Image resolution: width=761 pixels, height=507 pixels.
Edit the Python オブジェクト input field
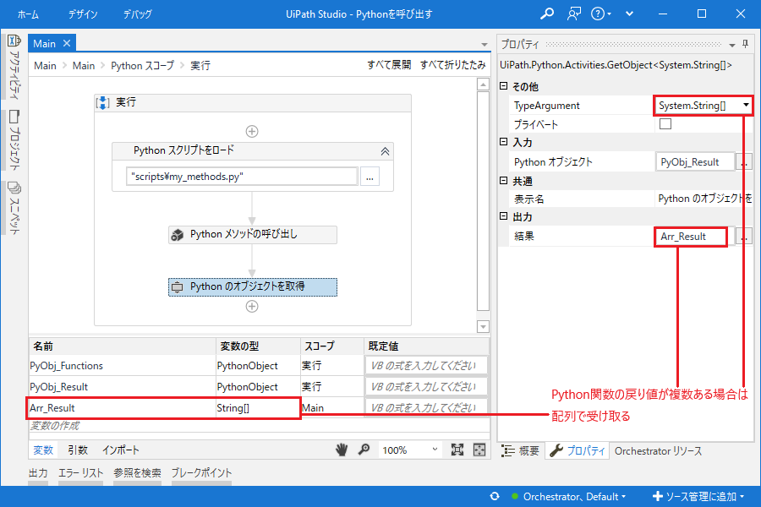[x=695, y=162]
